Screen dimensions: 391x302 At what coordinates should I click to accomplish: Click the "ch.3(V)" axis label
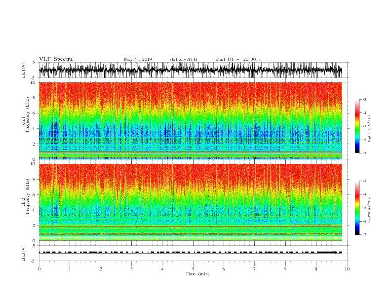24,253
